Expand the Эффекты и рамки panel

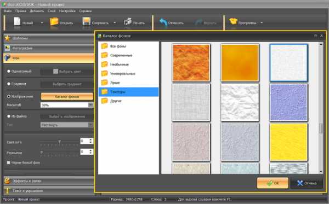(x=49, y=181)
